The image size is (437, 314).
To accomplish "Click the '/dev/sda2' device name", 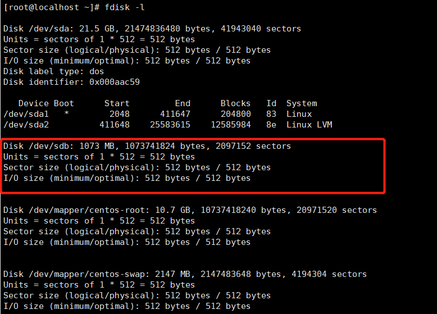I will click(26, 125).
